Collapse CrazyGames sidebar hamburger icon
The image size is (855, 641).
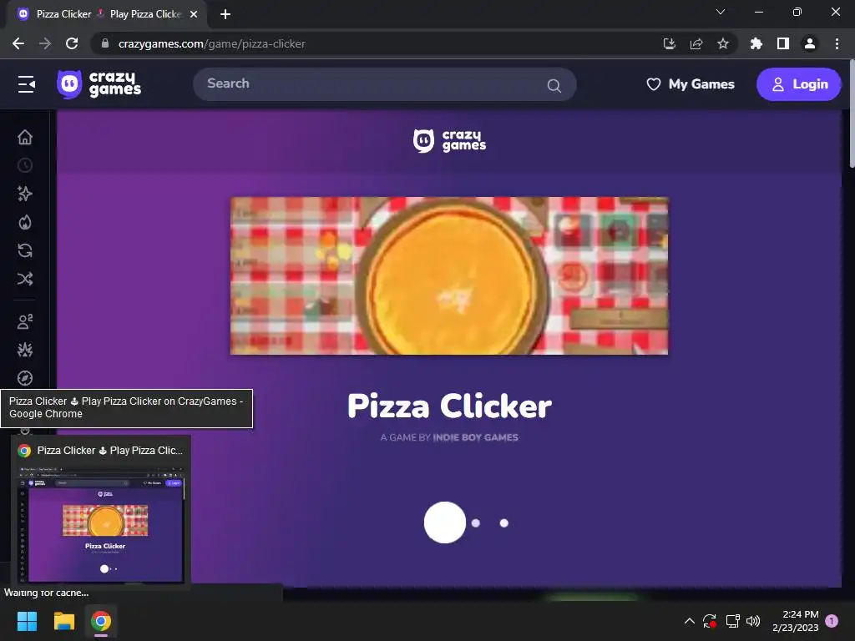pyautogui.click(x=26, y=84)
